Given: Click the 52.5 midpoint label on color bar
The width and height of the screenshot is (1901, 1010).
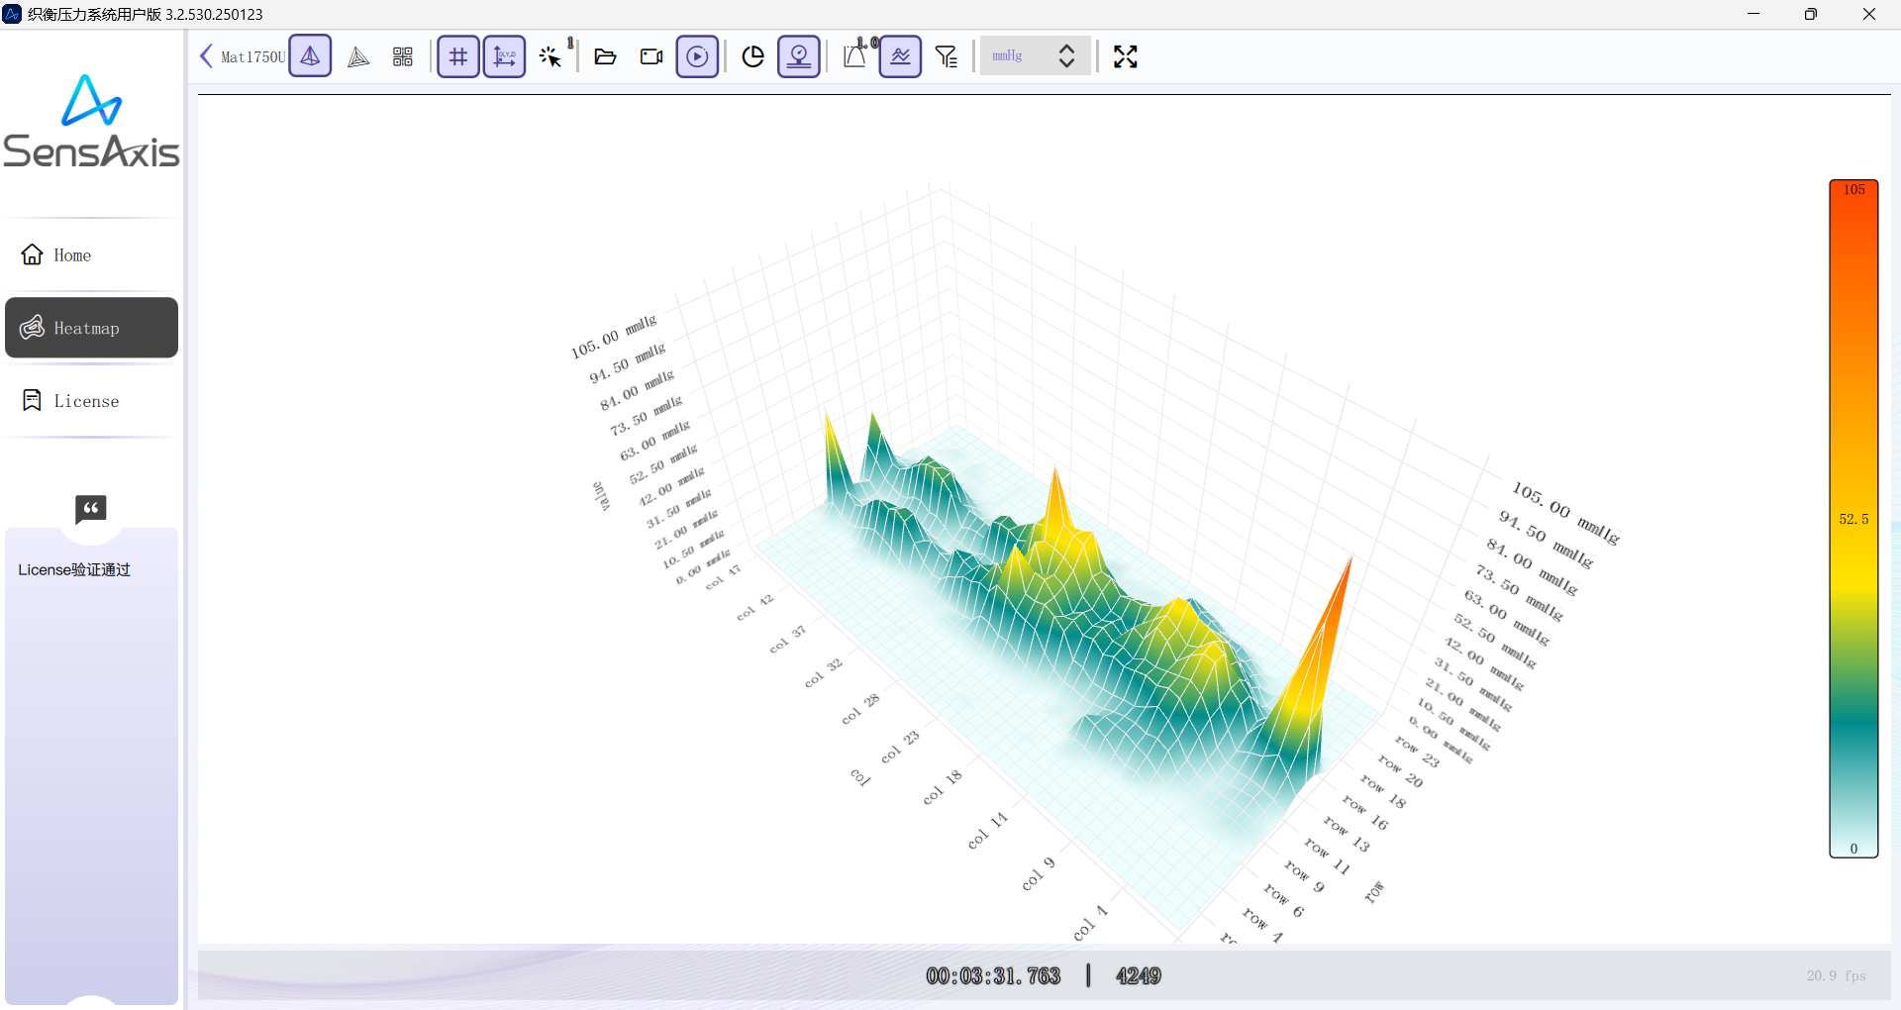Looking at the screenshot, I should (x=1854, y=519).
